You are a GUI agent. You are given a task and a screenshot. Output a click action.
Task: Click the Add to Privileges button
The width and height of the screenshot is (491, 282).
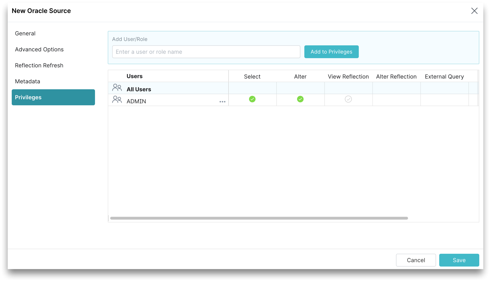pos(331,52)
